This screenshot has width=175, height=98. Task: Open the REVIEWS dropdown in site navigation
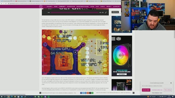coord(49,7)
